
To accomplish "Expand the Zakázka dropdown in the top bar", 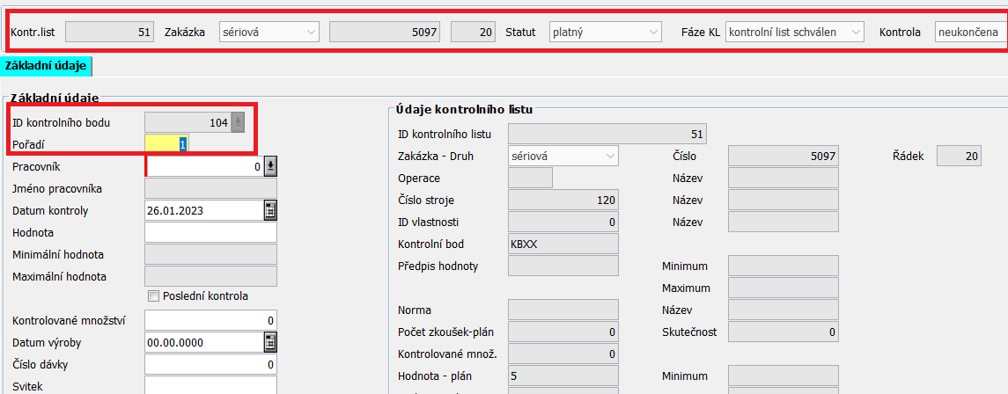I will (311, 33).
